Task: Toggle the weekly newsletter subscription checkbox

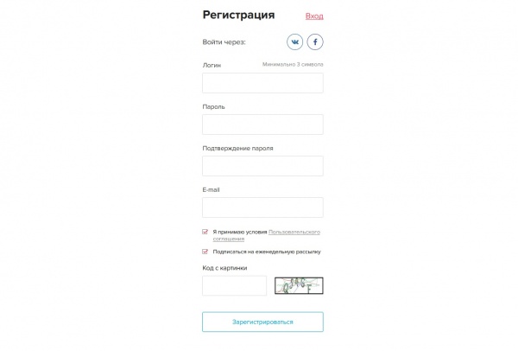Action: pos(205,252)
